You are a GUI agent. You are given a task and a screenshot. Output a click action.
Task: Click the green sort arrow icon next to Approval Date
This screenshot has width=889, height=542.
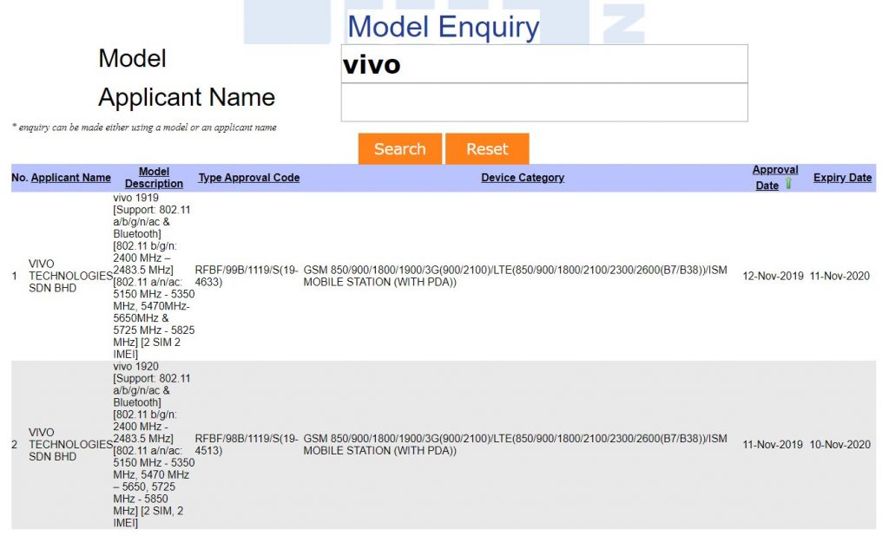click(788, 184)
